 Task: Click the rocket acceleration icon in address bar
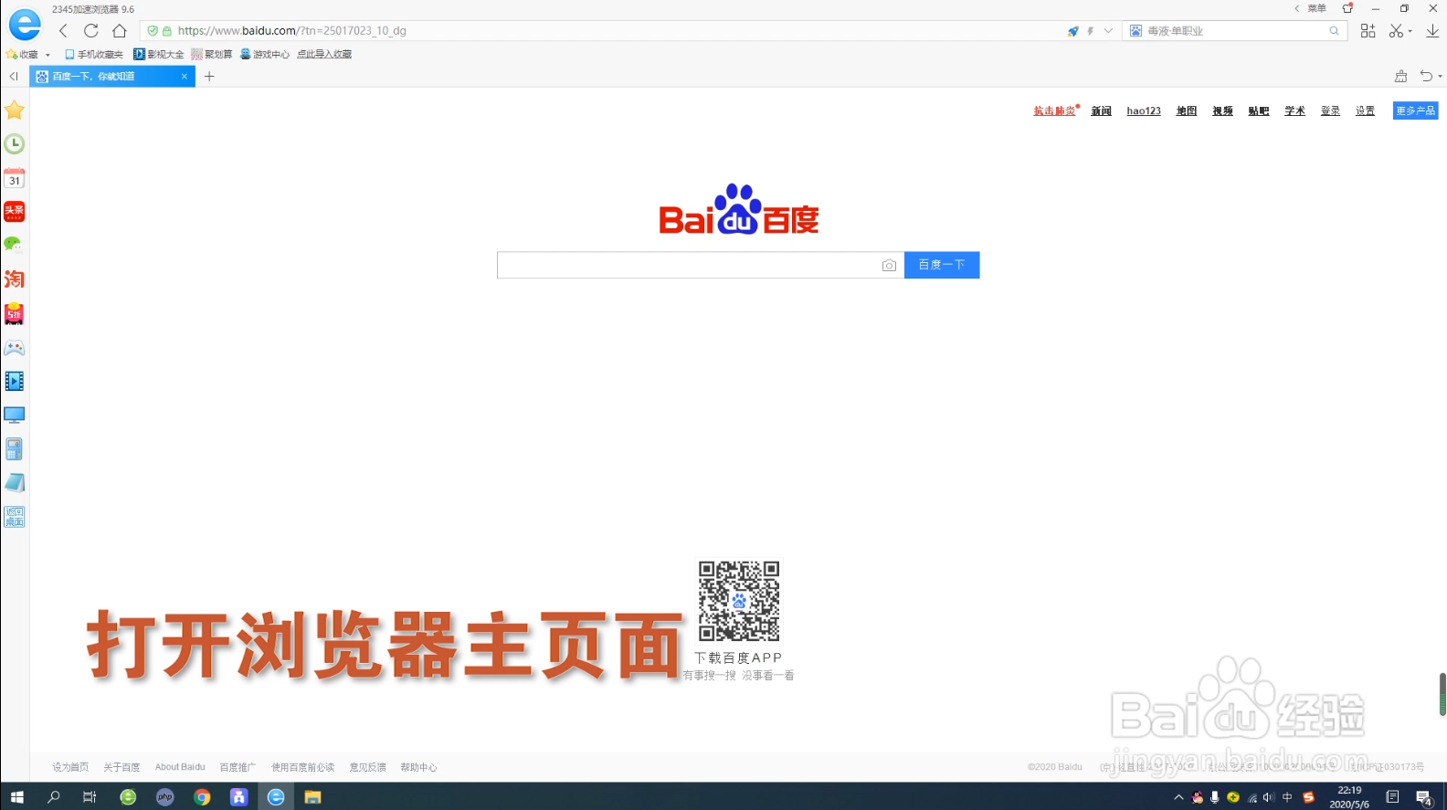pyautogui.click(x=1073, y=31)
